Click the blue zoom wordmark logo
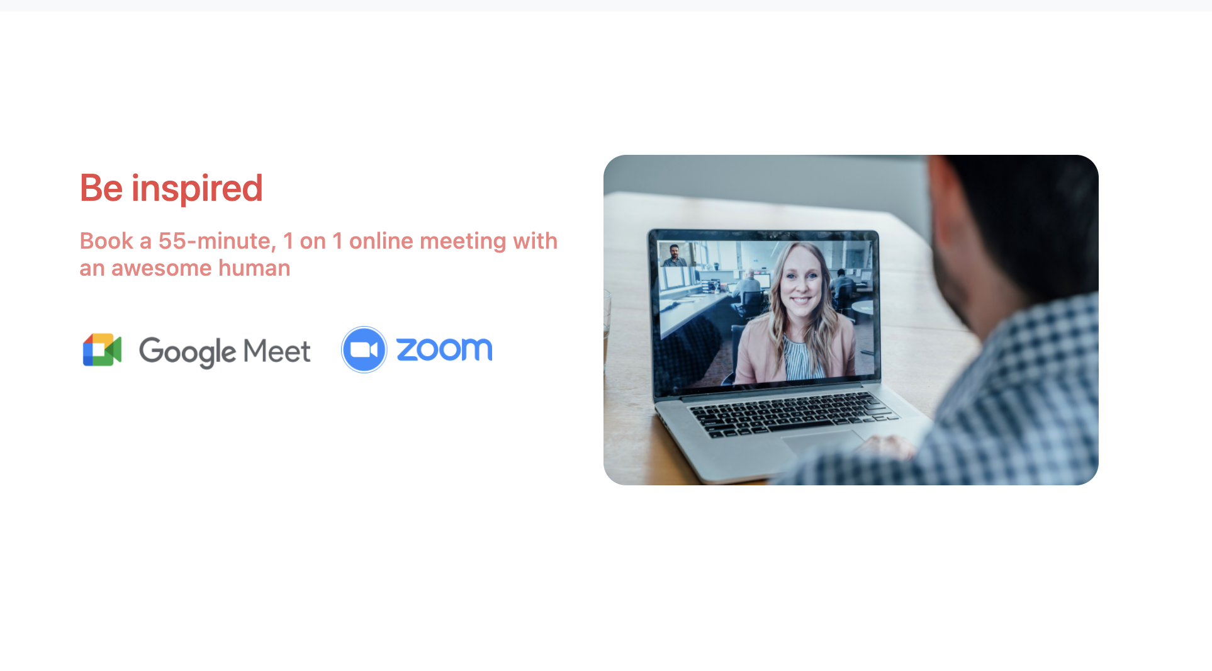 point(444,349)
